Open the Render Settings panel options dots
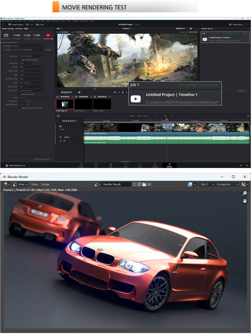 point(53,28)
